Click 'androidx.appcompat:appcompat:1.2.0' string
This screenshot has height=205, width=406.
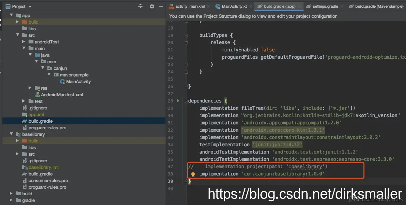click(291, 123)
